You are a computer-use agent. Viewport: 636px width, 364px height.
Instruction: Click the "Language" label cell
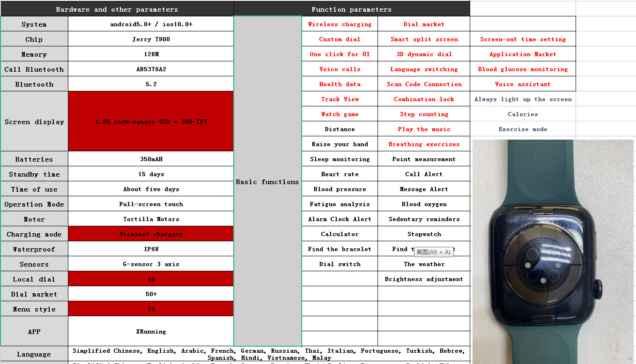[34, 354]
